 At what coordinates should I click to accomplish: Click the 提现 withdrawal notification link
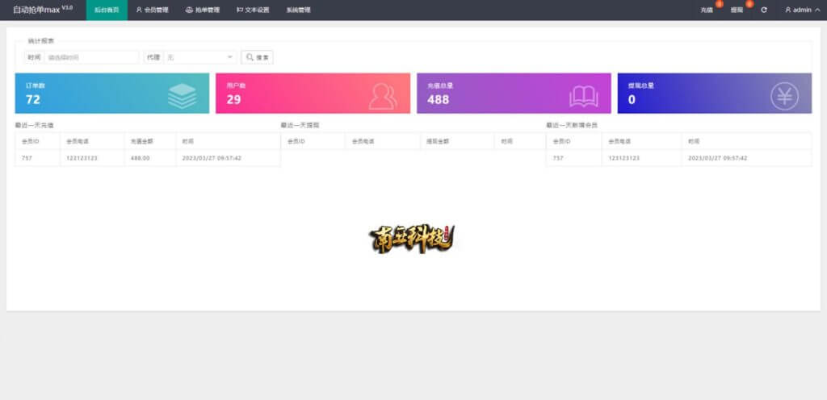pyautogui.click(x=737, y=10)
